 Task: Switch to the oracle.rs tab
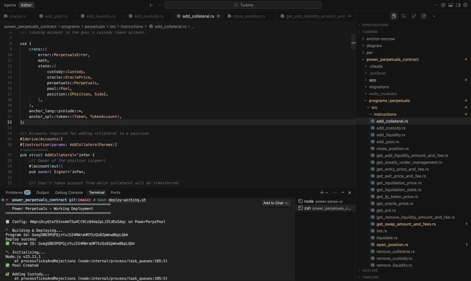(17, 16)
